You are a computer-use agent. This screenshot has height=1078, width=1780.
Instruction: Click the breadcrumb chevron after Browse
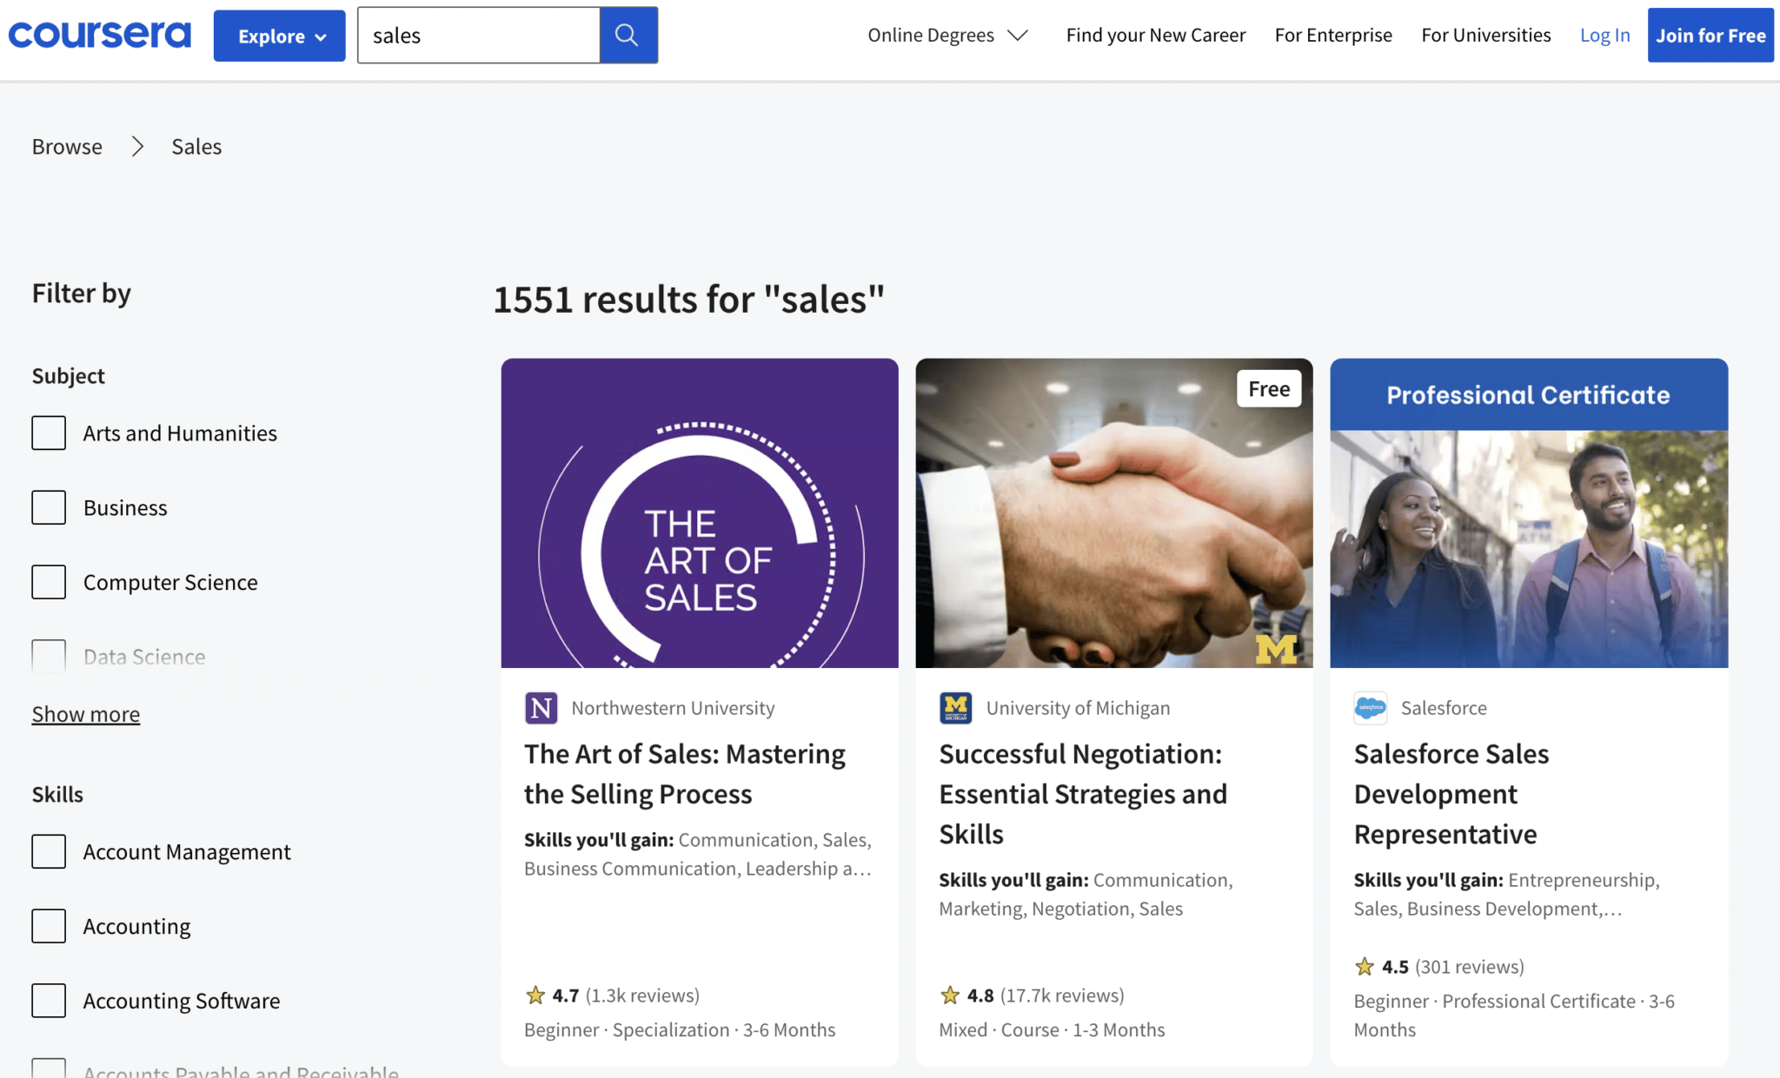137,146
